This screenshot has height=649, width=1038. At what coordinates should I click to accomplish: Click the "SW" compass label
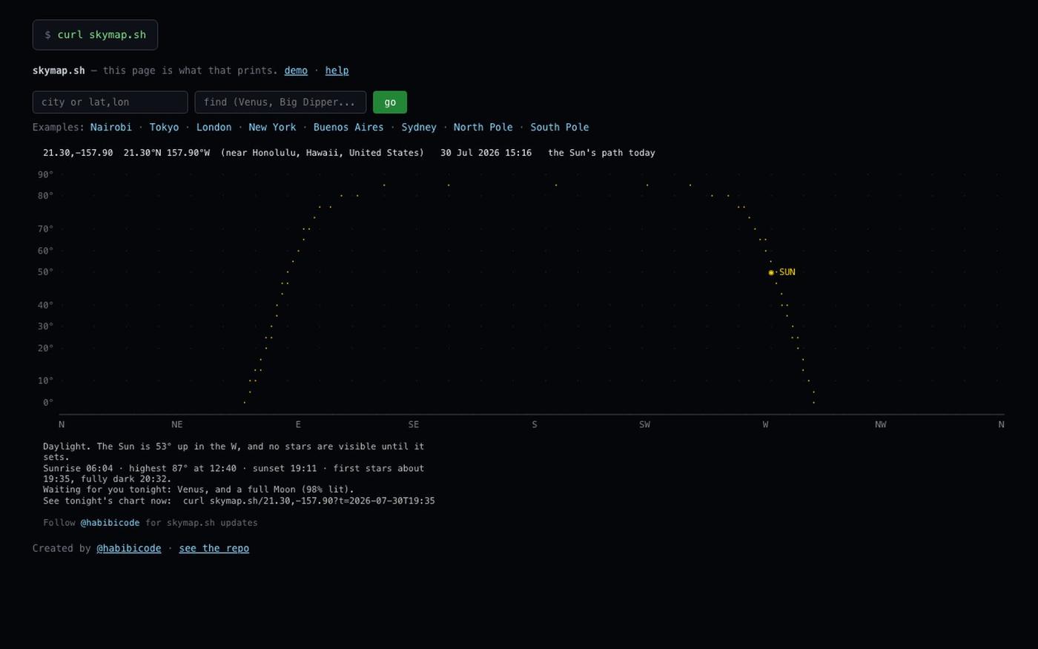[x=644, y=424]
